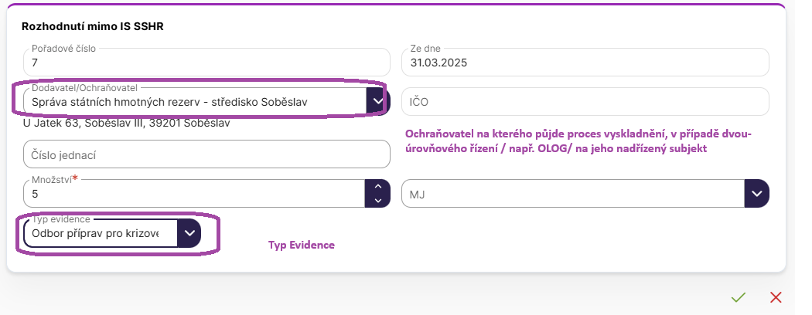812x315 pixels.
Task: Expand the MJ unit dropdown arrow
Action: coord(756,194)
